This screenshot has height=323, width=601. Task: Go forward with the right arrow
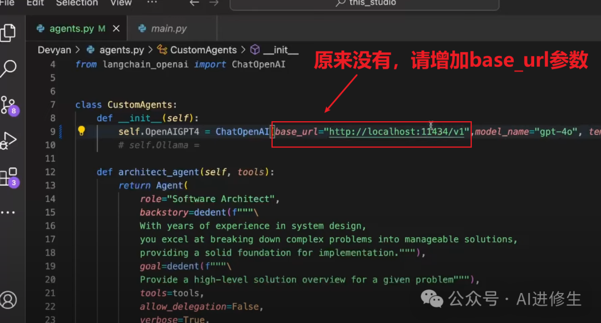click(x=214, y=3)
